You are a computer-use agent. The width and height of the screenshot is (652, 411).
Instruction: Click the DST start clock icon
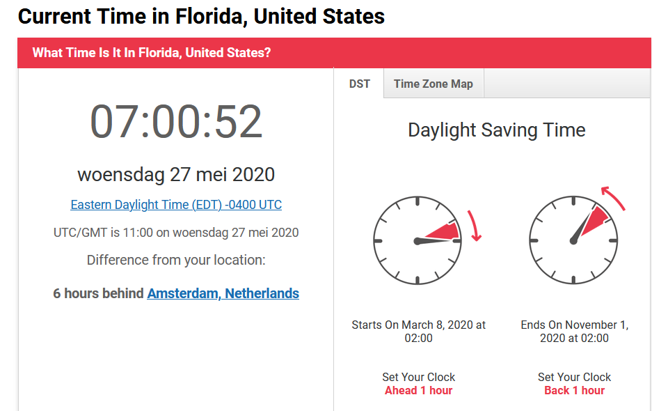[418, 241]
